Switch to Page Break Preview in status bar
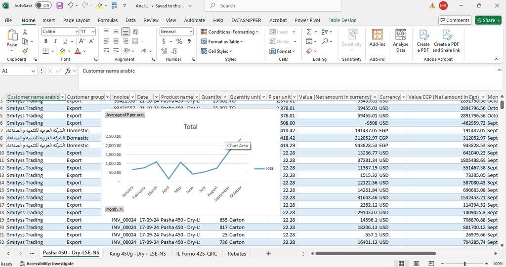Screen dimensions: 506x267 (x=431, y=264)
